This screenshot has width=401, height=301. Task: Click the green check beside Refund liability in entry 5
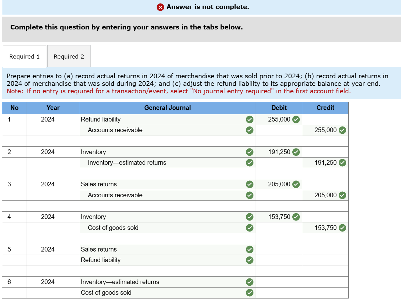pos(250,260)
